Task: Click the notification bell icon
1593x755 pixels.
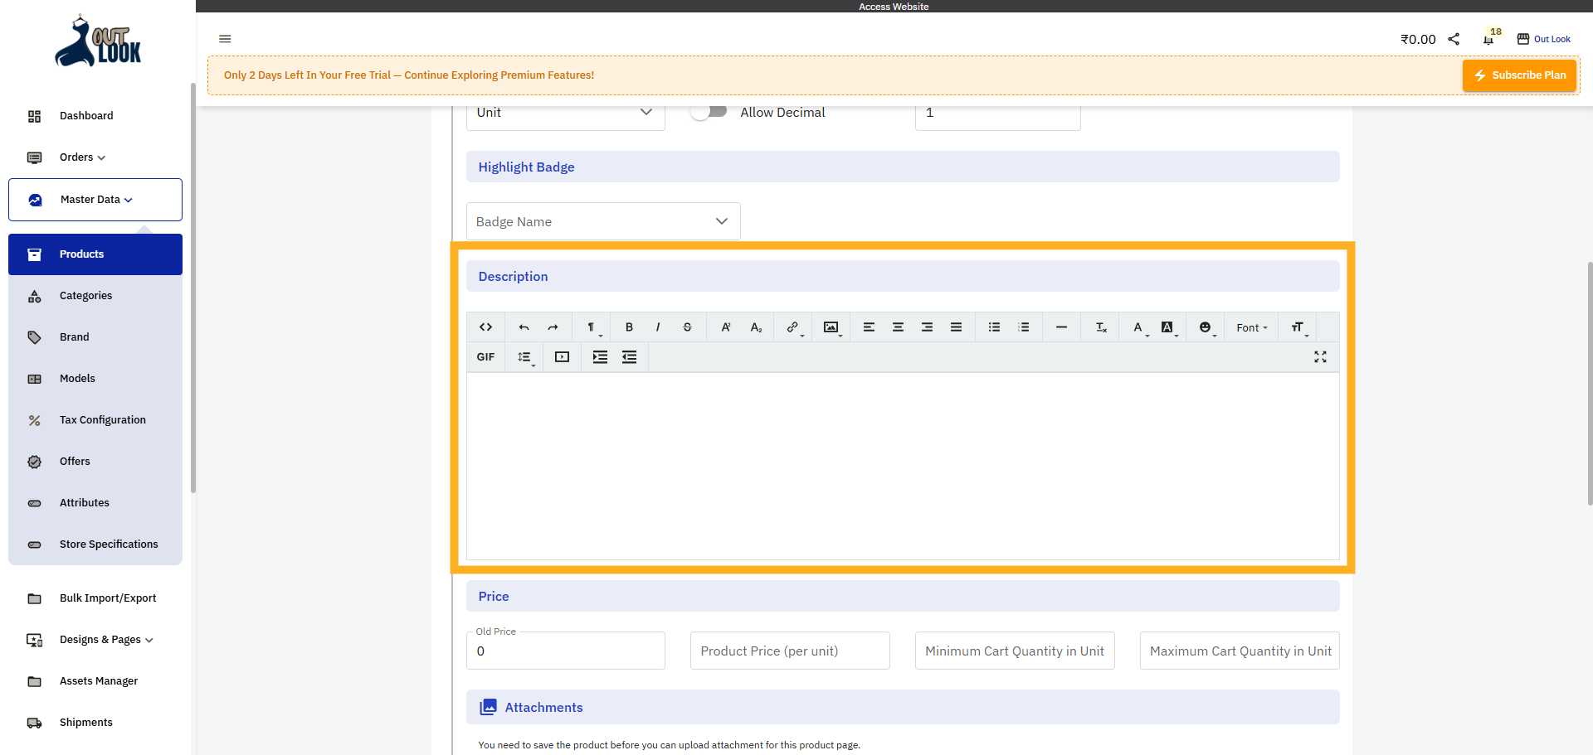Action: click(1488, 40)
